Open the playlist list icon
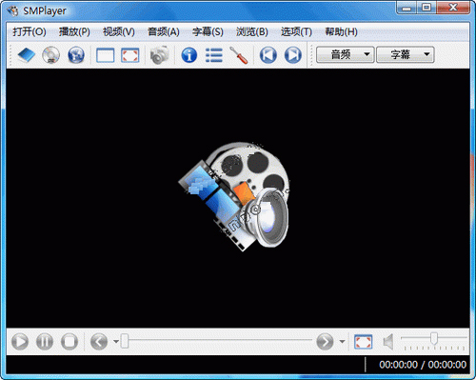 [214, 55]
